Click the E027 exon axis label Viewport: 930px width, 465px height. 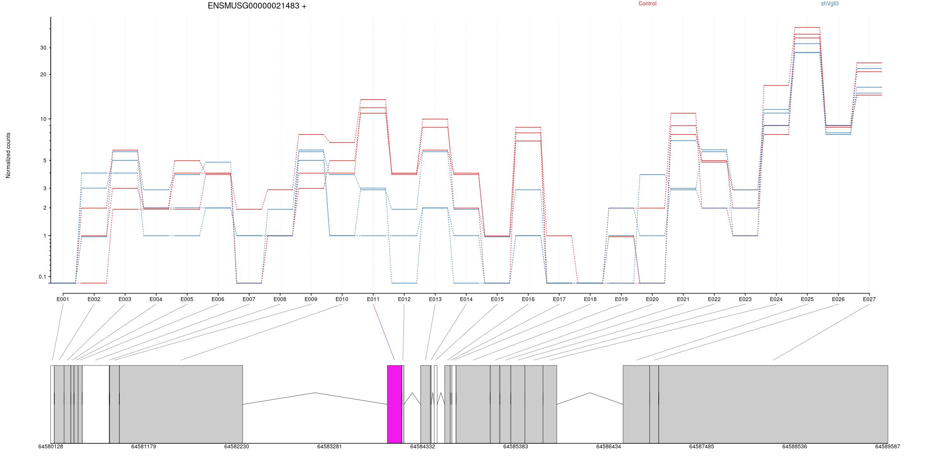tap(869, 299)
